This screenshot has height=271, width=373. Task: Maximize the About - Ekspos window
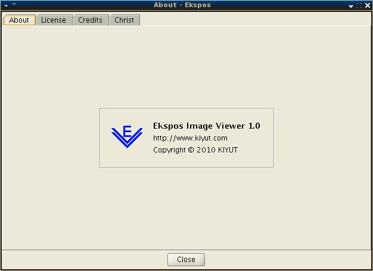(x=359, y=5)
